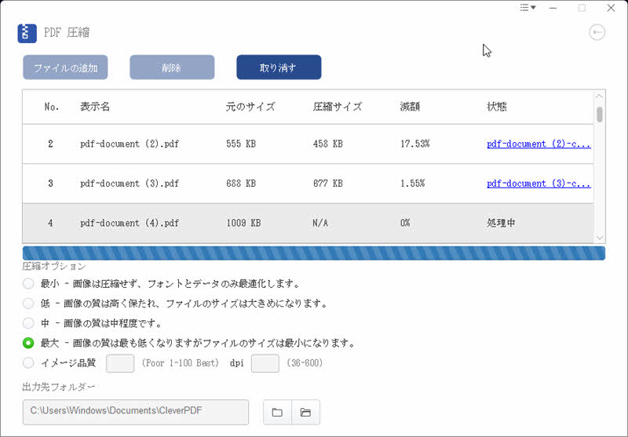Screen dimensions: 628x437
Task: Select the 最小 compression radio option
Action: [x=28, y=283]
